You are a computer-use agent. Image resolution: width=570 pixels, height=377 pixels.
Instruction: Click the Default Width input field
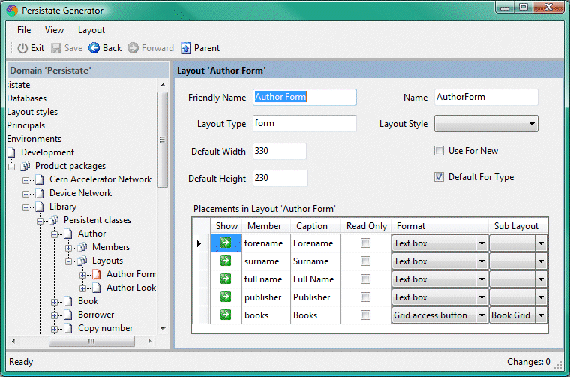(280, 152)
